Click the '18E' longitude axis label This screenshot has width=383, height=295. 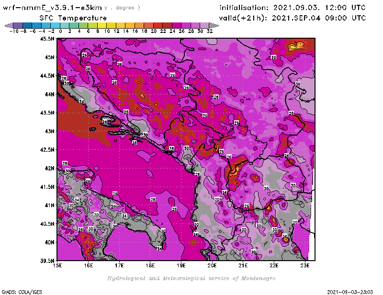coord(150,265)
